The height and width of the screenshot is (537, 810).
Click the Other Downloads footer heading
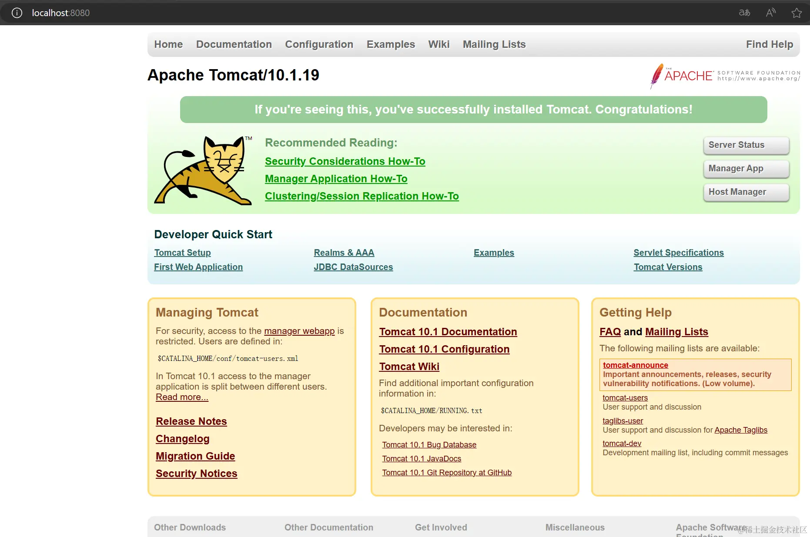pos(190,527)
